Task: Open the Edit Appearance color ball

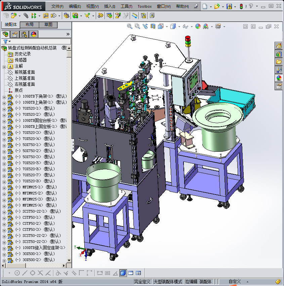Action: (x=198, y=26)
